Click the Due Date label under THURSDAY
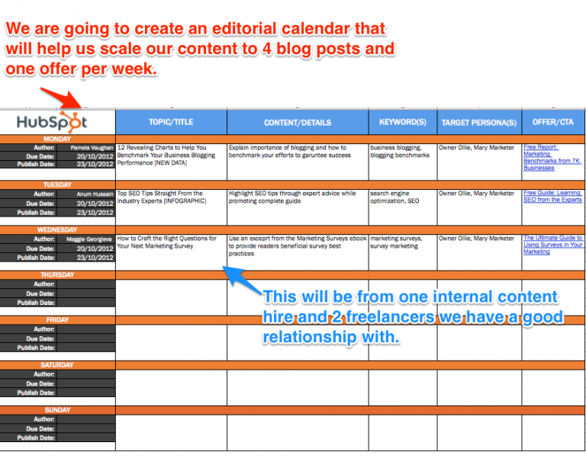This screenshot has width=586, height=465. tap(40, 293)
